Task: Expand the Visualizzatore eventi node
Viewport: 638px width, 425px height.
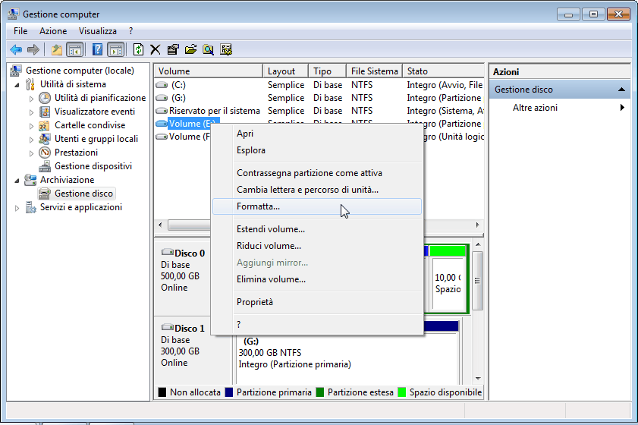Action: pos(31,112)
